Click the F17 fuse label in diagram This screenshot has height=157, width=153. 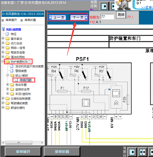86,88
